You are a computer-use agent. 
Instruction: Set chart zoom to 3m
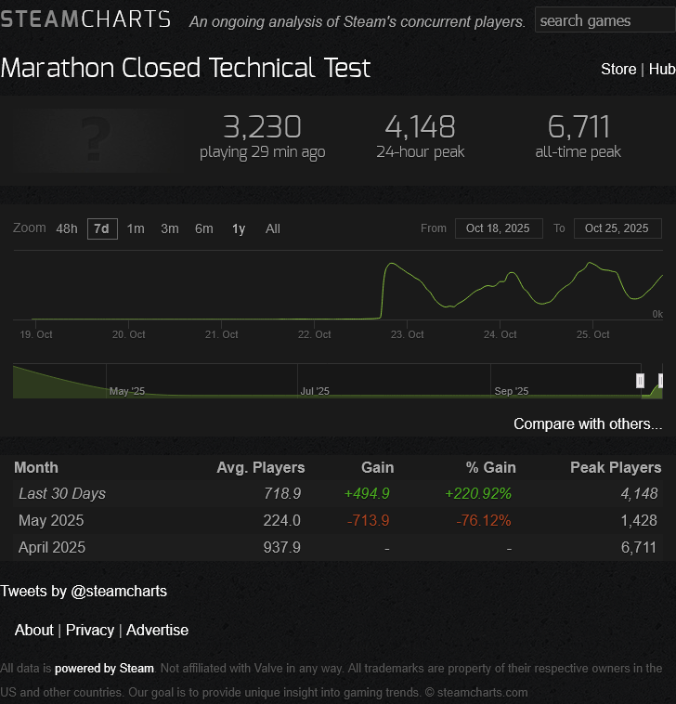pyautogui.click(x=170, y=229)
